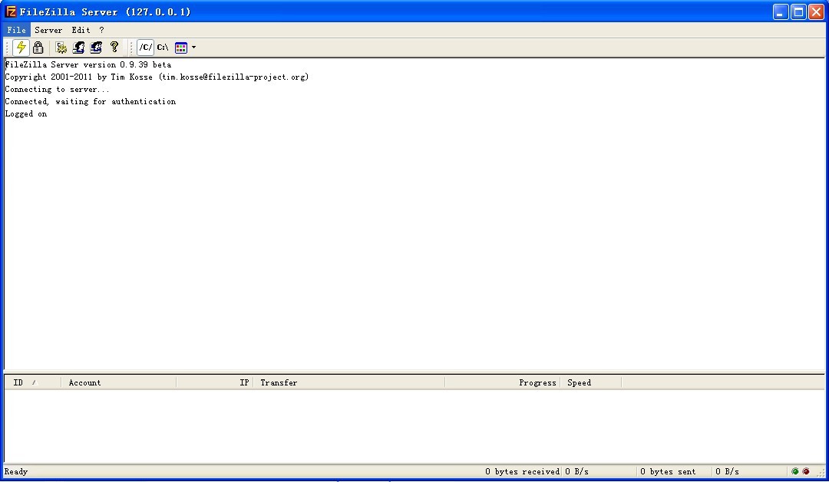Sort by Account column header
This screenshot has height=482, width=829.
84,382
